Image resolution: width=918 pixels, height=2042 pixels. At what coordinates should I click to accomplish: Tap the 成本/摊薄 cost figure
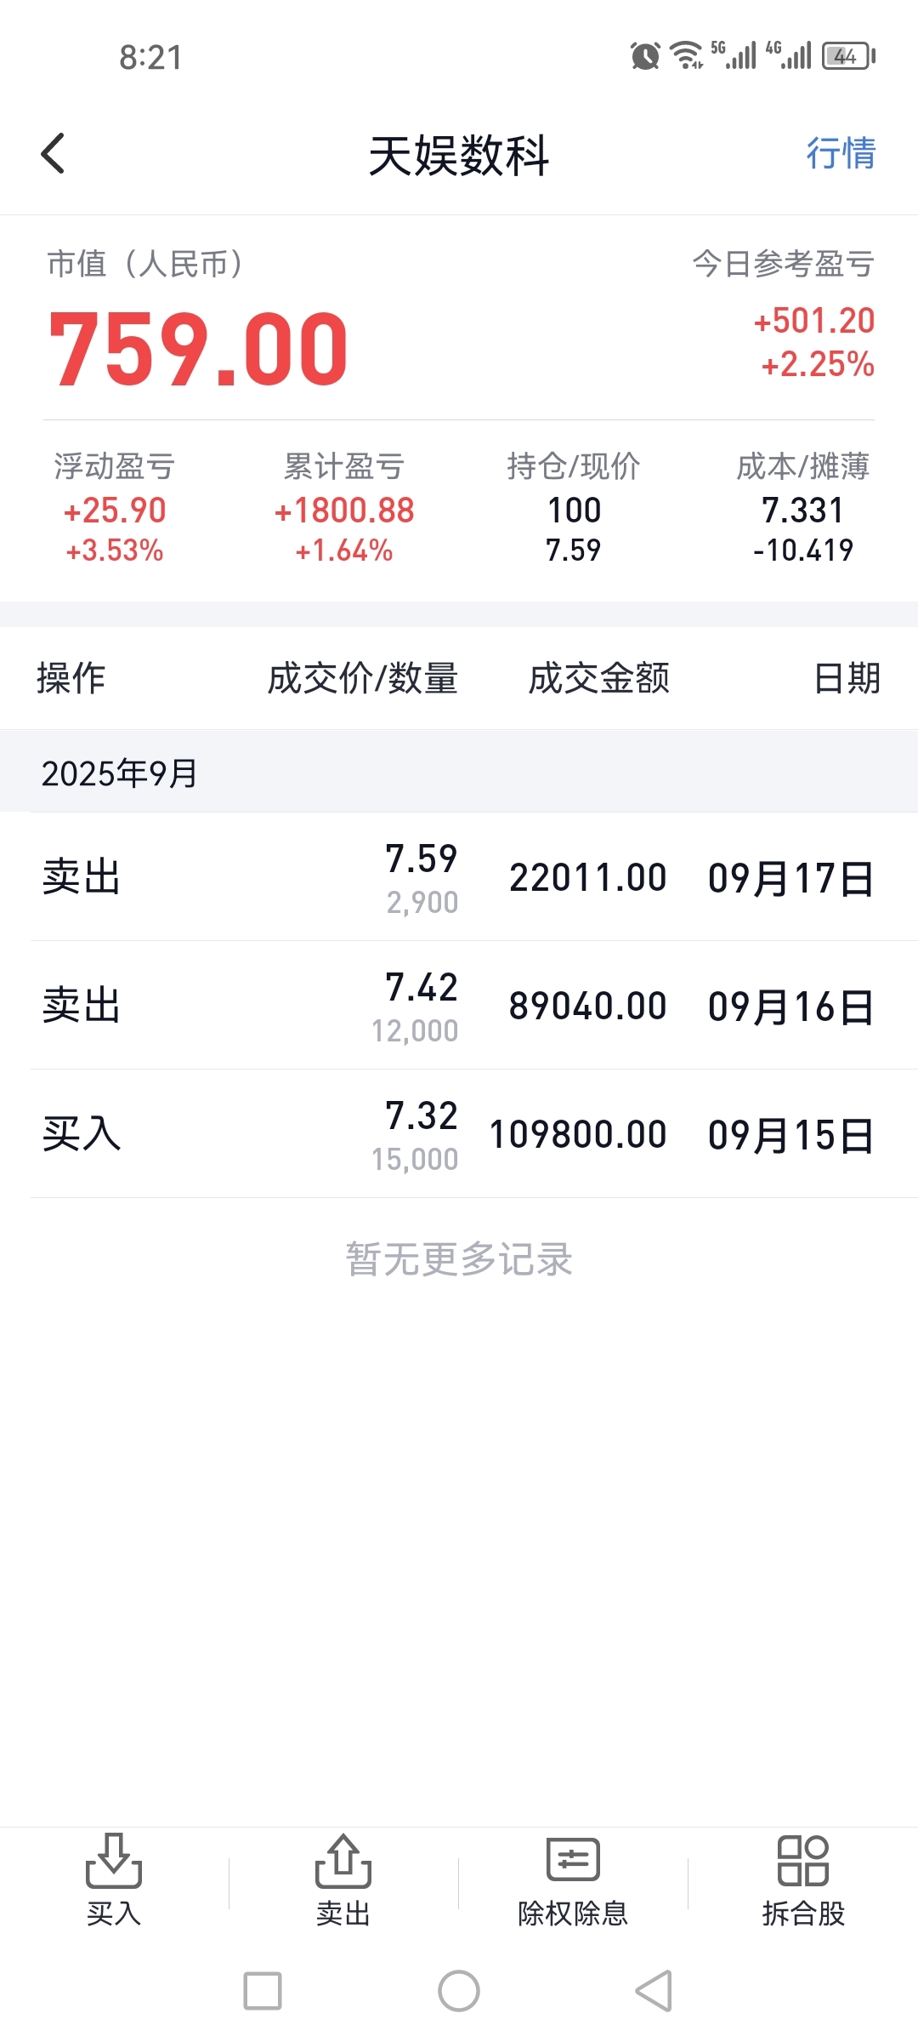click(803, 510)
